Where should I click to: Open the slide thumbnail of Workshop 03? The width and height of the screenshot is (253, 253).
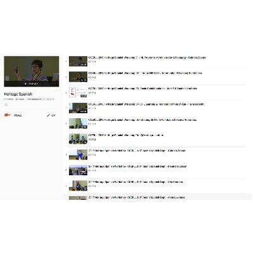78,92
